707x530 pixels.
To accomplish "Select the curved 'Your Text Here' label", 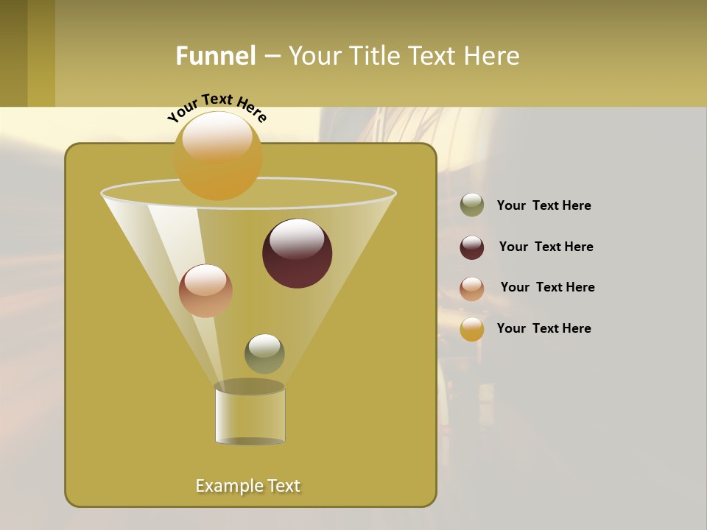I will pyautogui.click(x=217, y=103).
